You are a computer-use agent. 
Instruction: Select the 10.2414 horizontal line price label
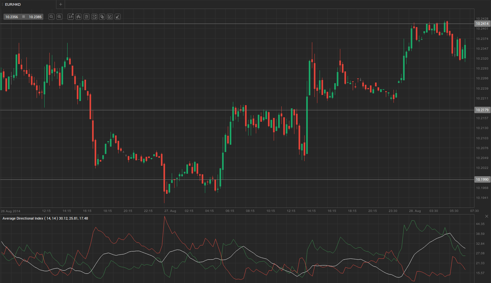pos(482,24)
